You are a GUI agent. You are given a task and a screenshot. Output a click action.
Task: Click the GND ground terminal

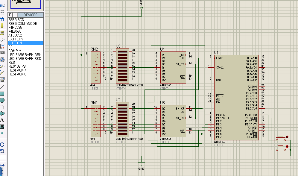click(x=141, y=164)
